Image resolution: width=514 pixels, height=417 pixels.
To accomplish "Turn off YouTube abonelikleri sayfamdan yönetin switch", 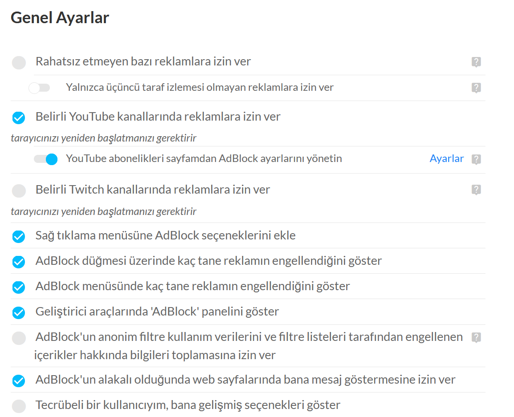I will tap(46, 159).
